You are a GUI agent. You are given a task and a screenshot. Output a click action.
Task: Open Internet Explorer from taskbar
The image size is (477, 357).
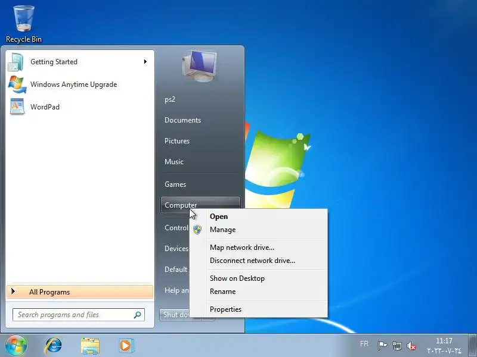point(53,346)
